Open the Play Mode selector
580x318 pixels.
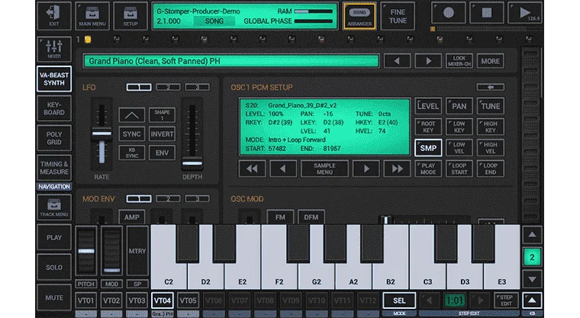point(428,169)
